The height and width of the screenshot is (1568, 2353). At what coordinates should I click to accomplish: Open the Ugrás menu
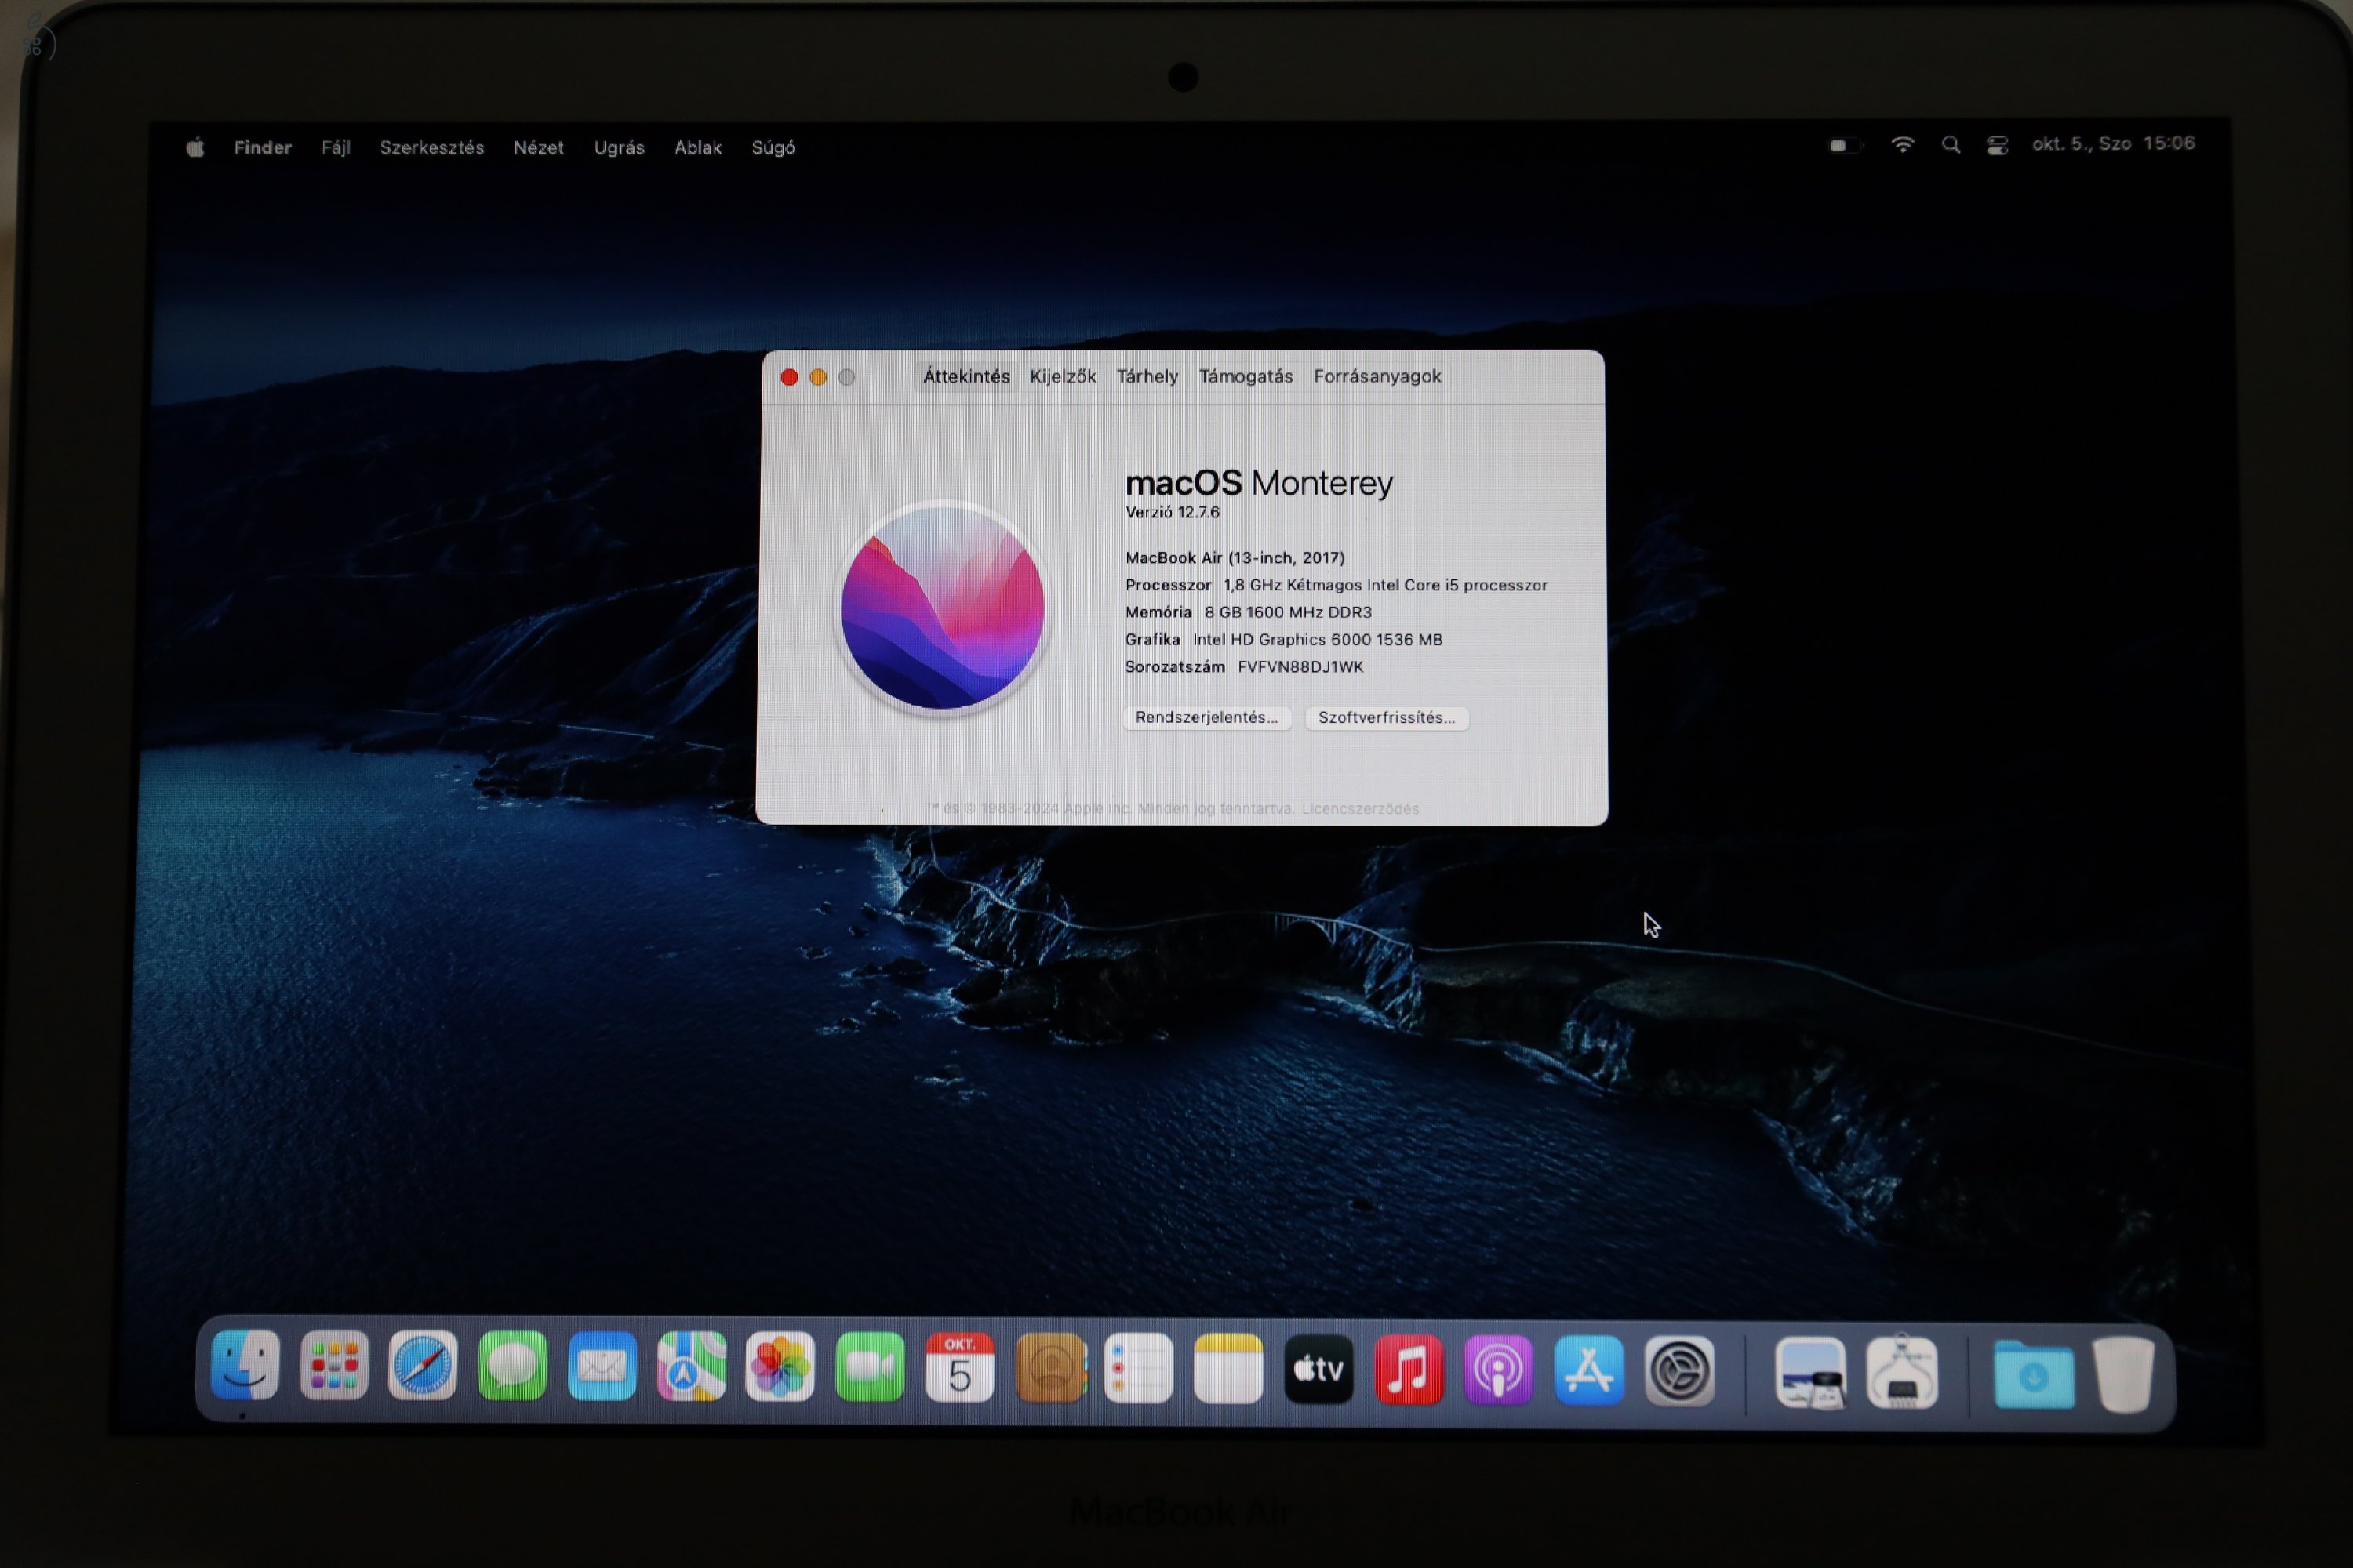pos(618,148)
